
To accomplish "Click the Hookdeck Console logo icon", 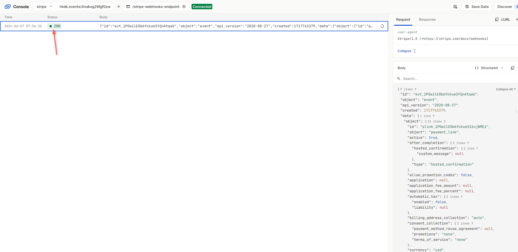I will [8, 7].
